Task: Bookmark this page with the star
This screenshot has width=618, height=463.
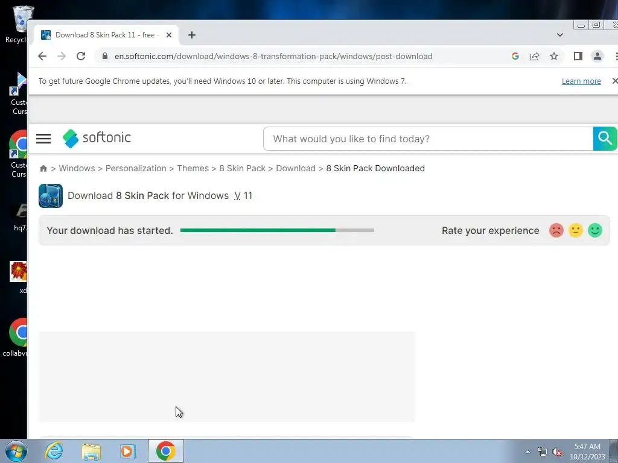Action: [x=554, y=56]
